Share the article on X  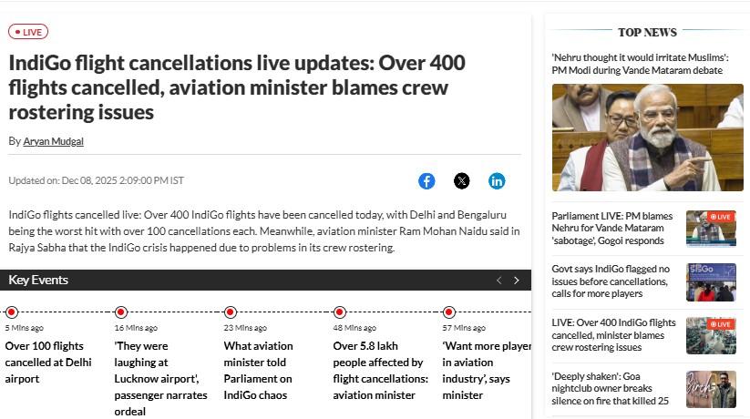[x=462, y=180]
